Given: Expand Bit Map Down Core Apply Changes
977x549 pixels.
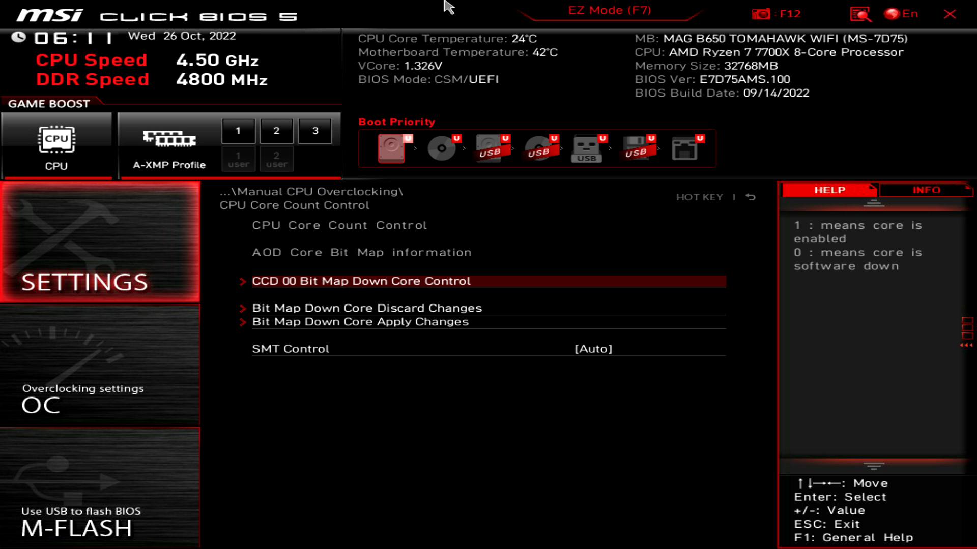Looking at the screenshot, I should (x=360, y=321).
